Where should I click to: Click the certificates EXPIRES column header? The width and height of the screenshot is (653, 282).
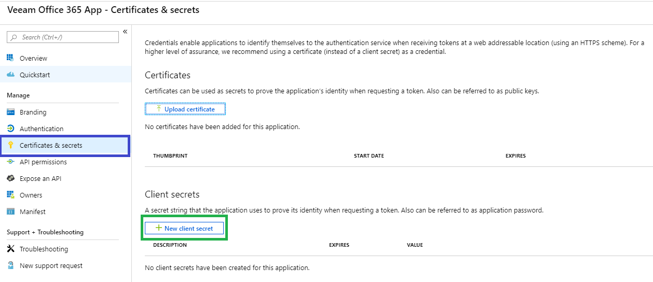[515, 156]
